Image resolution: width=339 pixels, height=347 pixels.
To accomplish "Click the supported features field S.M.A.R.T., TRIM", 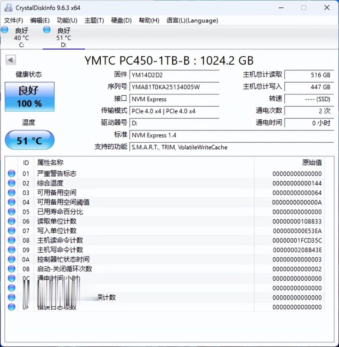I will pyautogui.click(x=232, y=147).
